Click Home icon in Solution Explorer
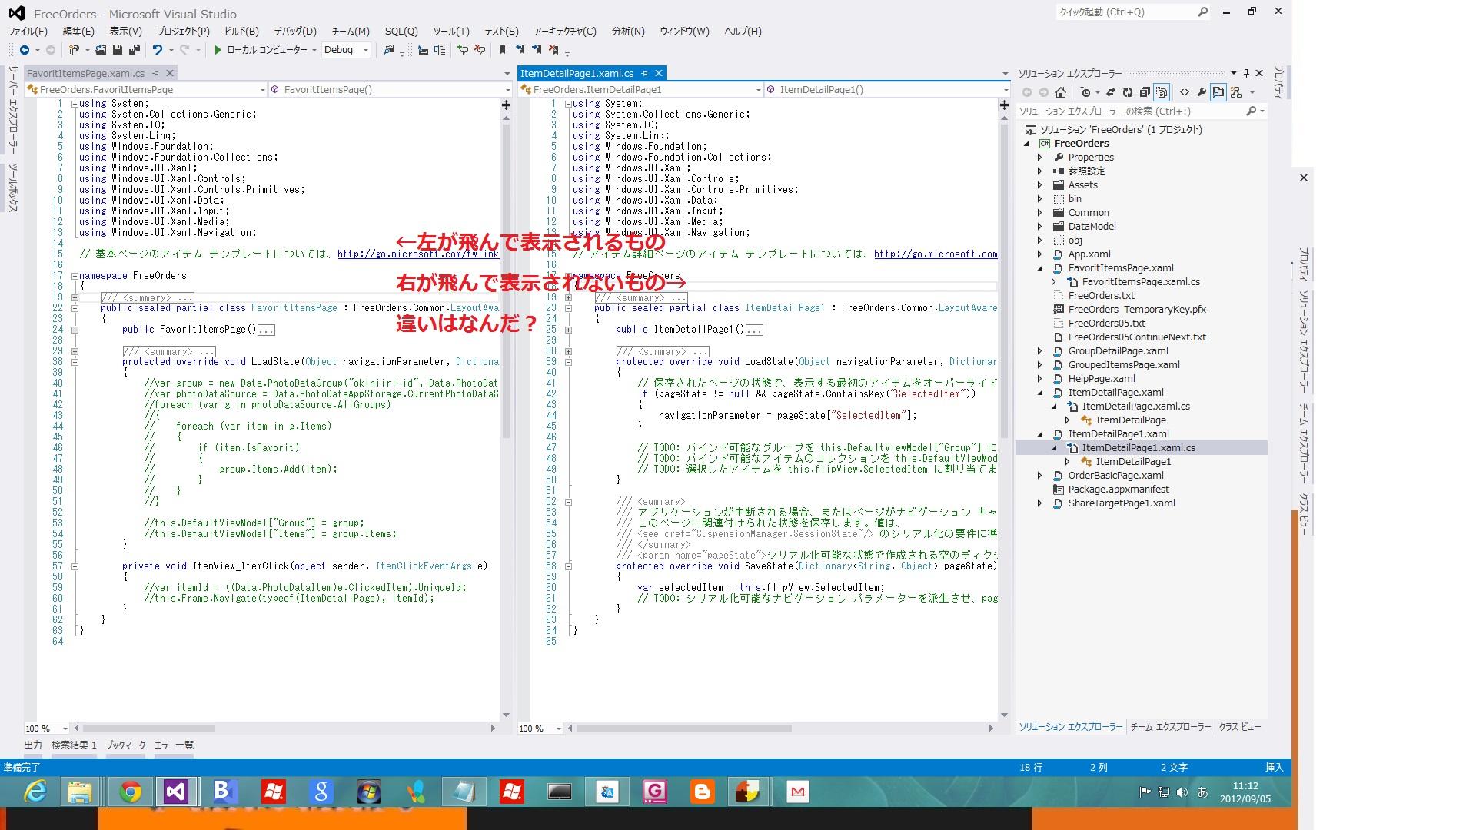1476x830 pixels. pyautogui.click(x=1061, y=92)
